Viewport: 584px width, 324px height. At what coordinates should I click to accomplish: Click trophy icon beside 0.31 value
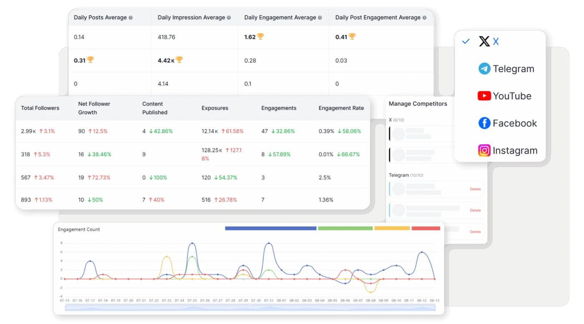click(x=90, y=60)
